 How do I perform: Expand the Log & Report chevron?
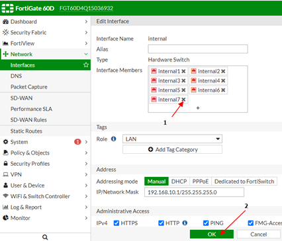coord(86,207)
